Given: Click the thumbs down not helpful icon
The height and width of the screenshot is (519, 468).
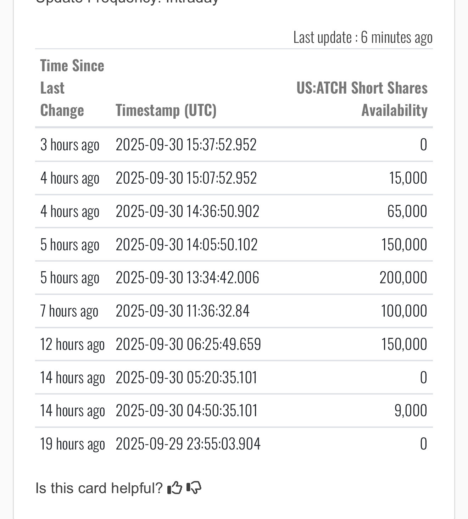Looking at the screenshot, I should pos(194,488).
